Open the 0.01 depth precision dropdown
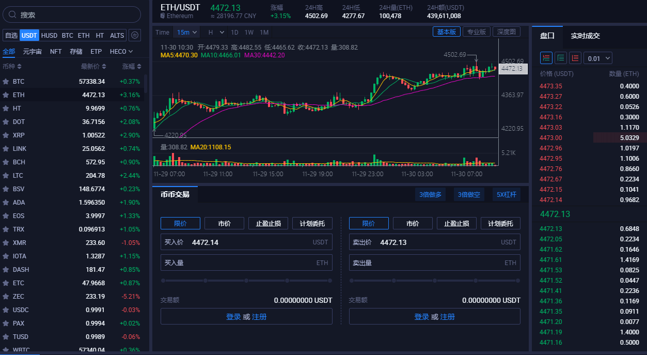The image size is (647, 355). point(598,58)
